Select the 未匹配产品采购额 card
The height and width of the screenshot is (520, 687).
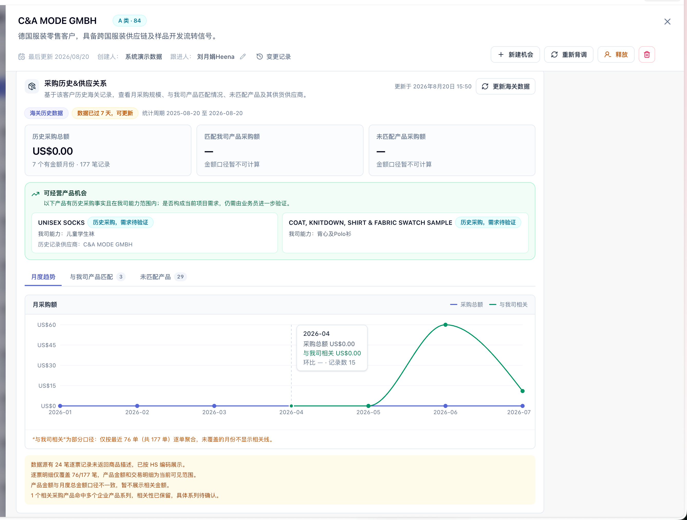(x=452, y=150)
